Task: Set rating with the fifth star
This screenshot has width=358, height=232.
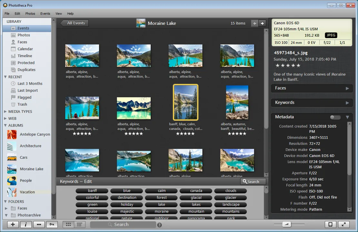Action: pyautogui.click(x=298, y=66)
